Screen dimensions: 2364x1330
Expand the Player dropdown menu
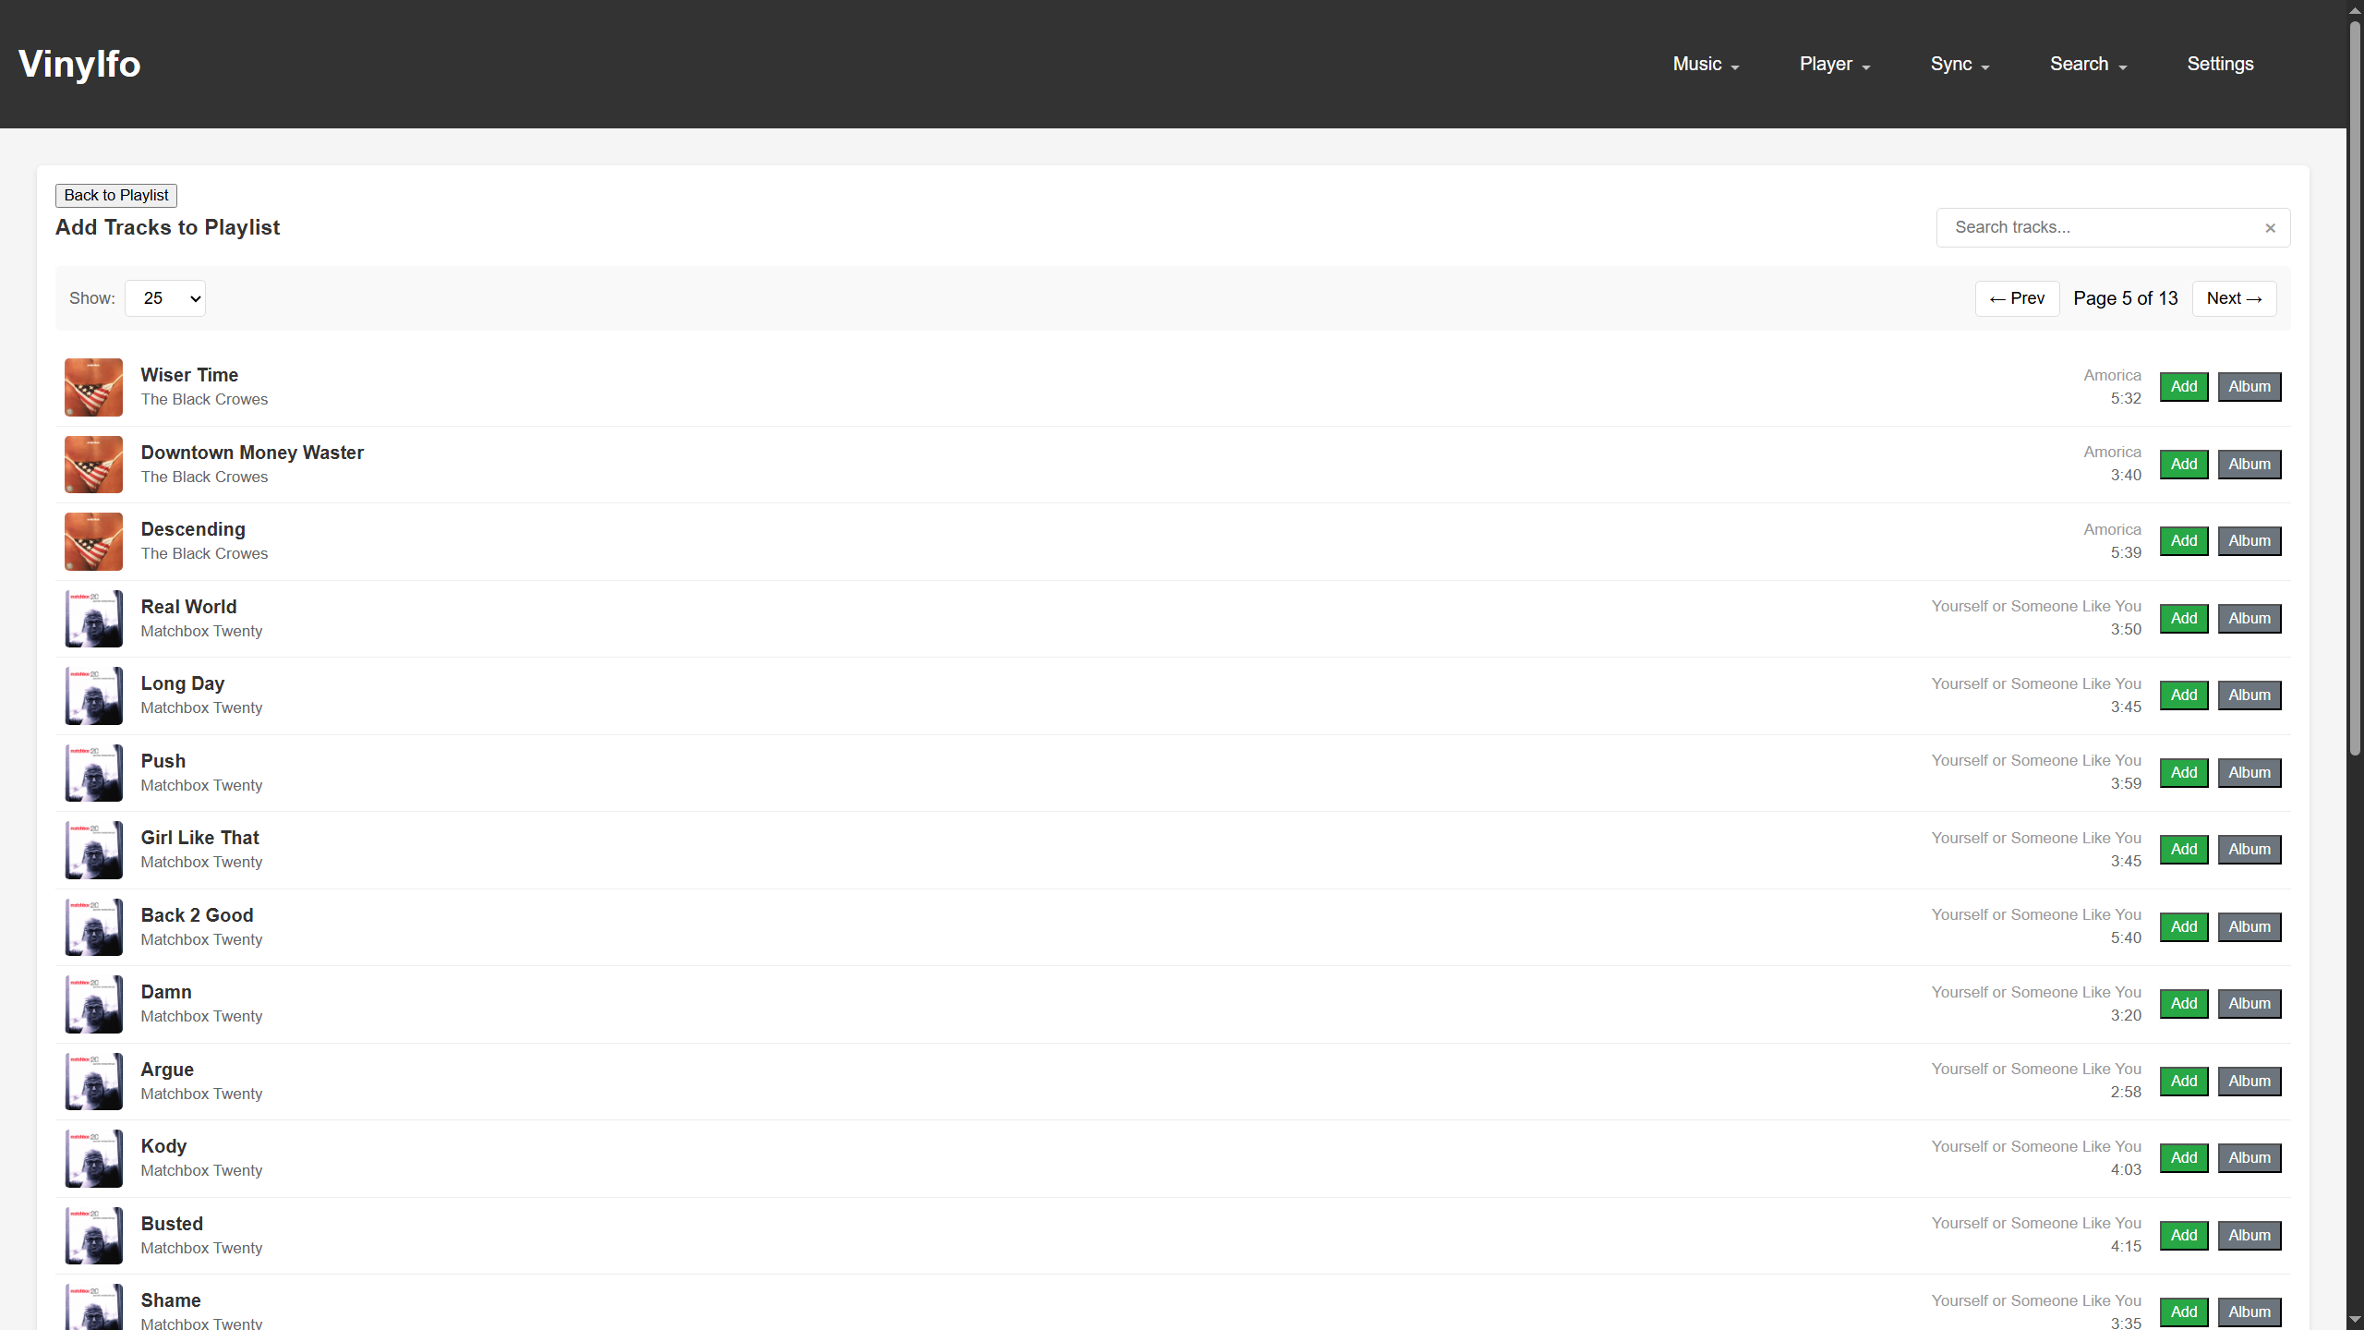(x=1834, y=64)
